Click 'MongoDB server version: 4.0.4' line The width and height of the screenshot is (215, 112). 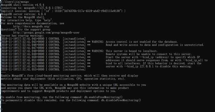[23, 14]
